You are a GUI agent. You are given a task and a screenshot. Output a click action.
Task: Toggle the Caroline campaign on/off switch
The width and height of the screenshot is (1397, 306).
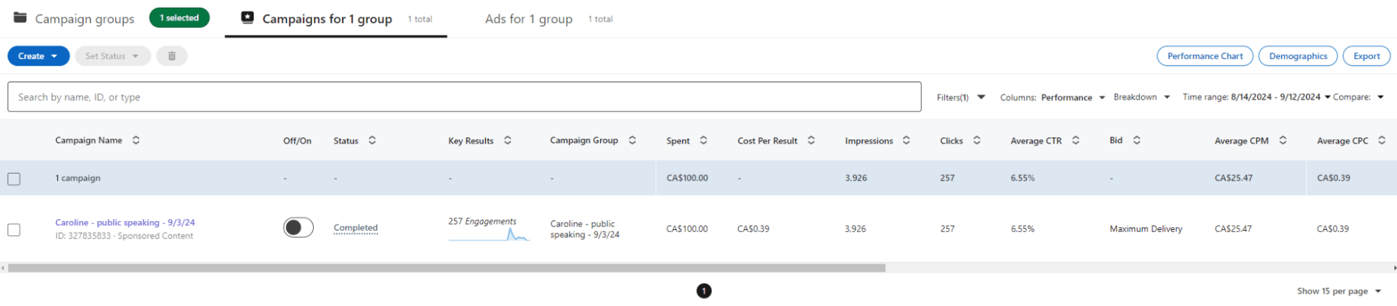[x=298, y=227]
